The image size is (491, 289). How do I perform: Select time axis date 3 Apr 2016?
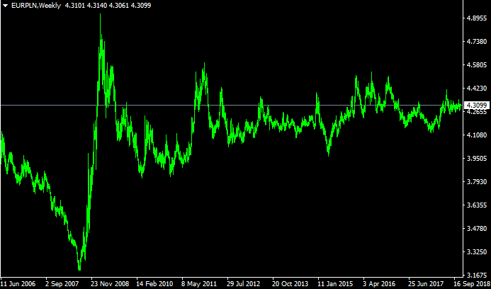[x=380, y=284]
